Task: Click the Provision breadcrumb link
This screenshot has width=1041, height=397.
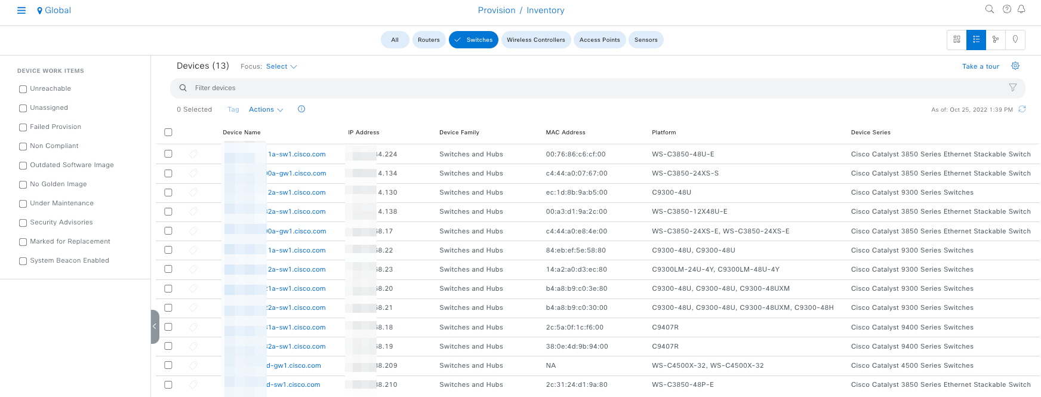Action: [x=497, y=10]
